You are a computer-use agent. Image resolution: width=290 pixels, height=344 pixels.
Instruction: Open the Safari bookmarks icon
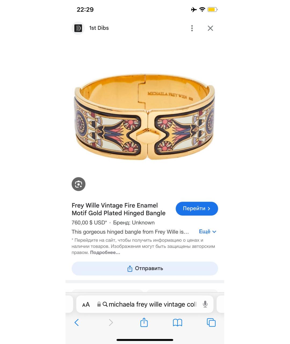point(177,322)
